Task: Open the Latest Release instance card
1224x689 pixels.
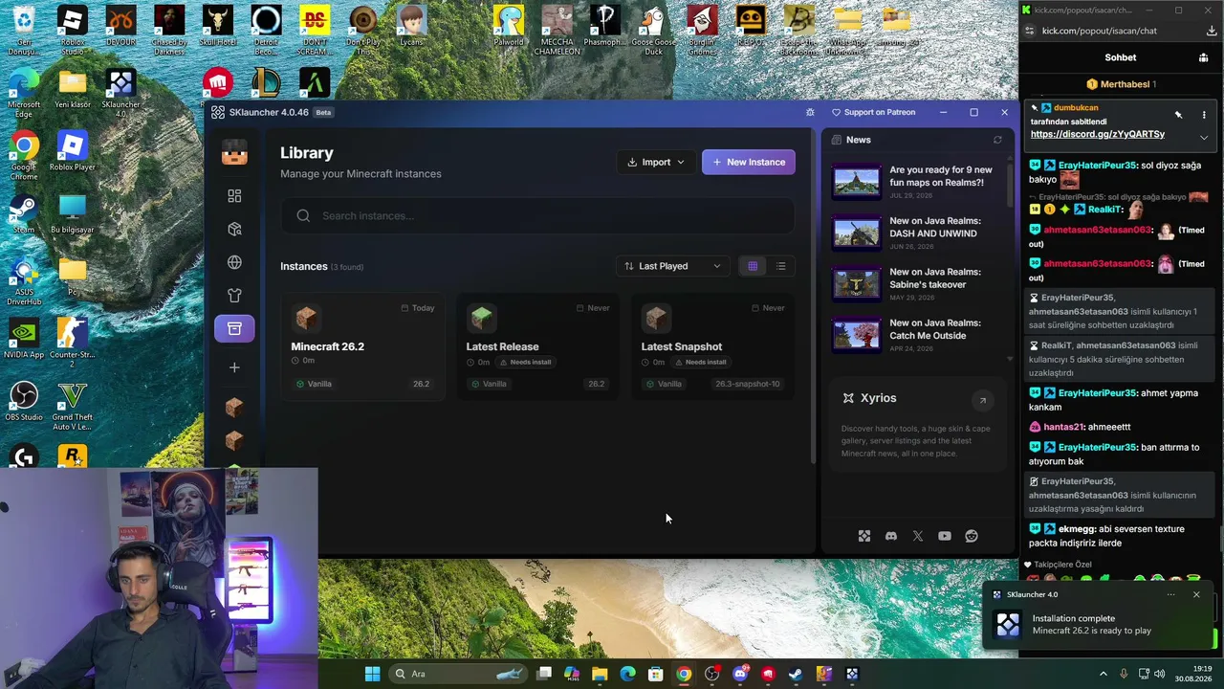Action: (537, 346)
